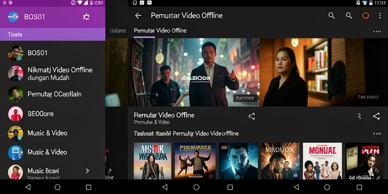
Task: Tap the back triangle in the left navigation bar
Action: pyautogui.click(x=28, y=187)
